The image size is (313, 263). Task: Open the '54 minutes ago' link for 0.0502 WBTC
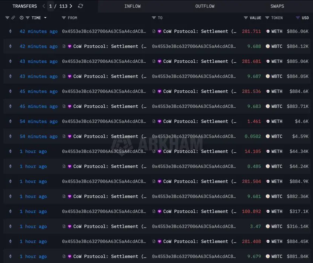point(39,136)
